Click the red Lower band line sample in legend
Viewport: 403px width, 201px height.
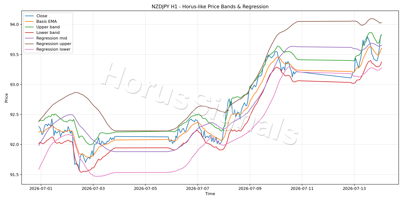[29, 33]
